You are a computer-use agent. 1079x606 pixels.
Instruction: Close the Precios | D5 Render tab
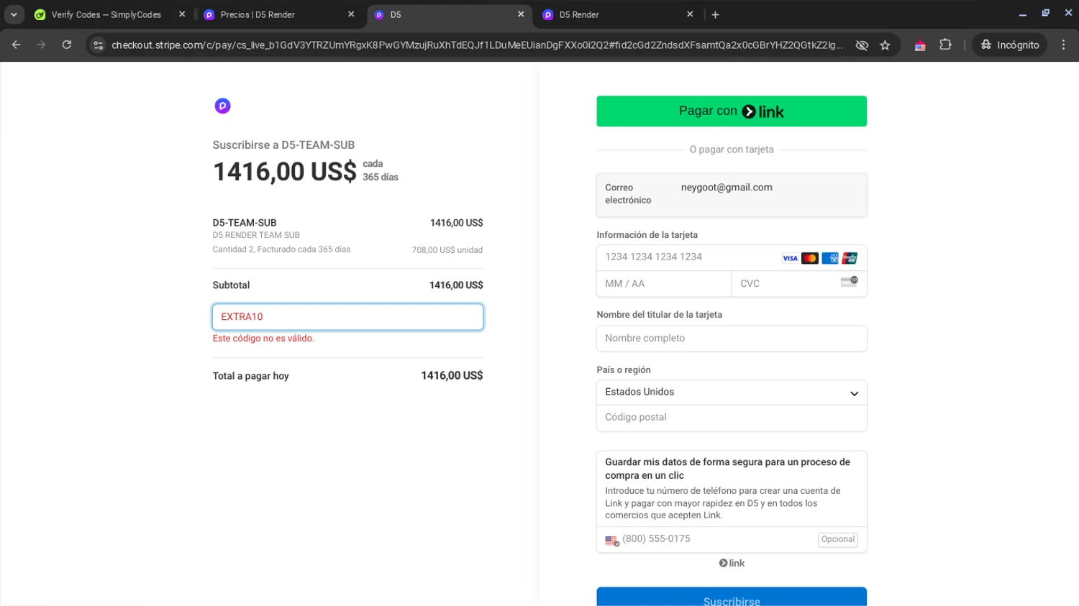(x=351, y=14)
